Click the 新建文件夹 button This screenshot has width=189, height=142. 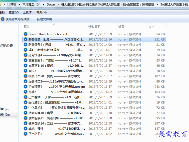[44, 19]
